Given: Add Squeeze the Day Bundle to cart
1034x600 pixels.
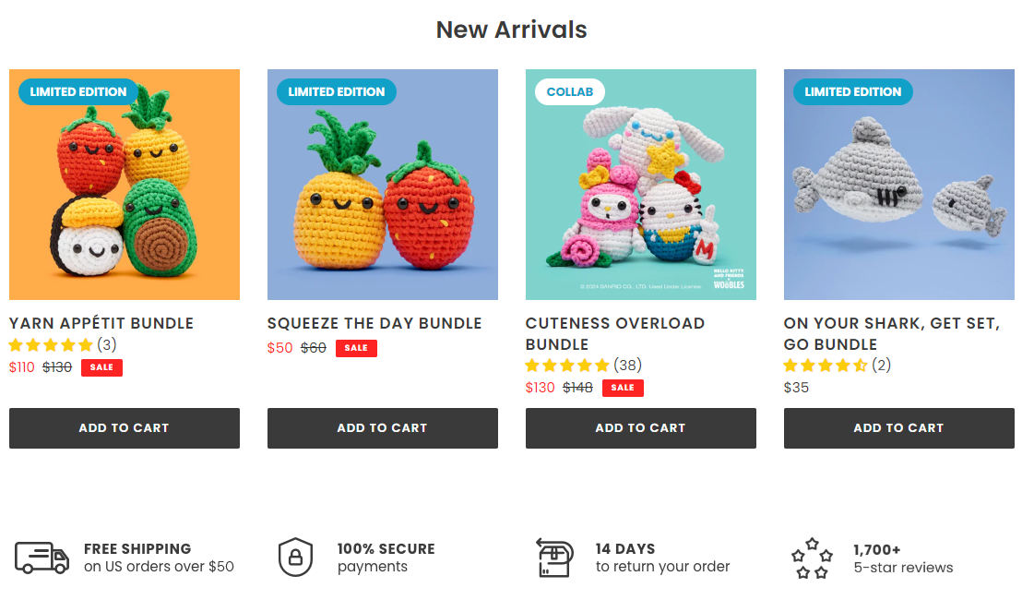Looking at the screenshot, I should [383, 428].
